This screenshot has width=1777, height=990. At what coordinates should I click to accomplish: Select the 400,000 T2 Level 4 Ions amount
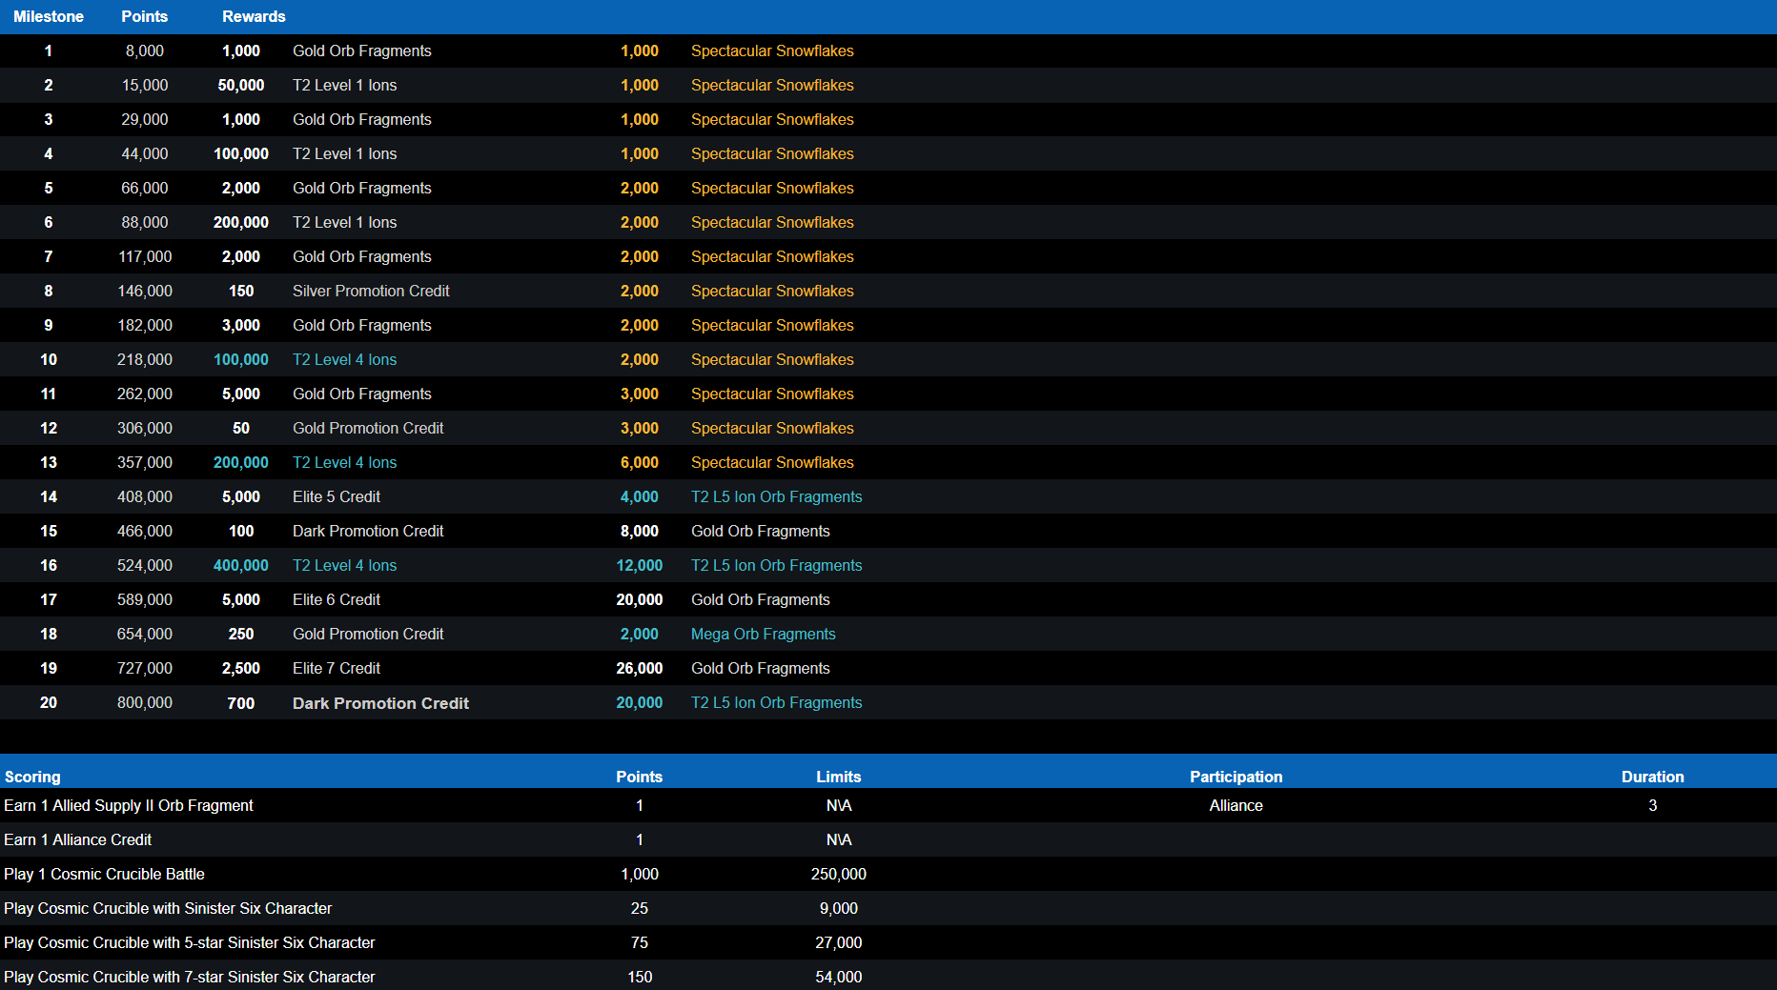point(241,565)
